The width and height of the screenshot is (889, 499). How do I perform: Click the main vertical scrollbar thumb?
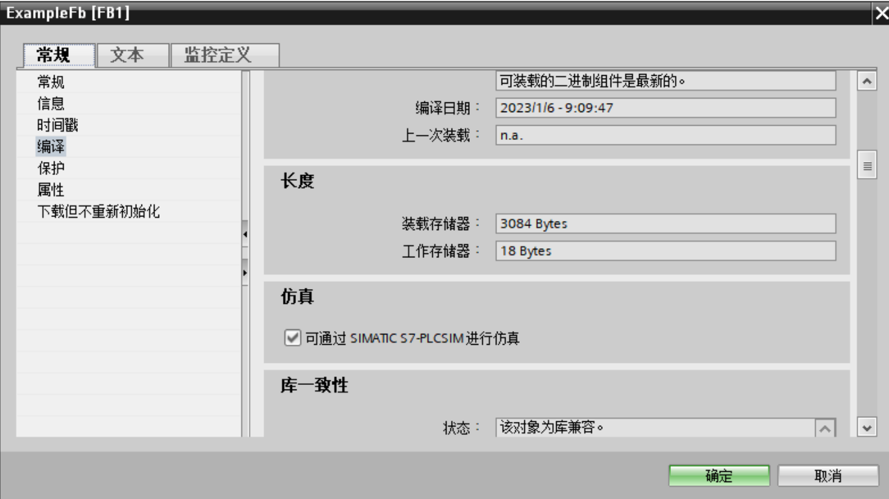click(866, 165)
